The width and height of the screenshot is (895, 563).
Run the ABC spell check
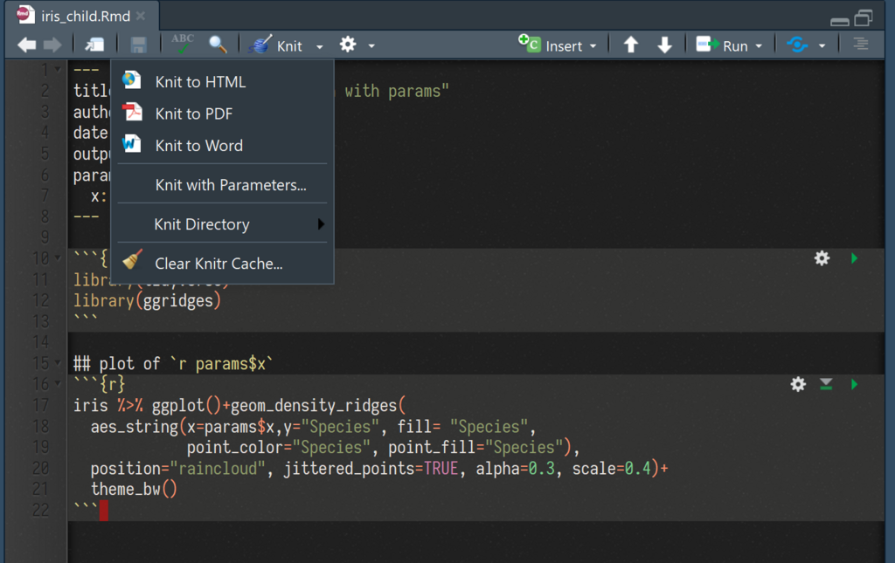point(182,44)
